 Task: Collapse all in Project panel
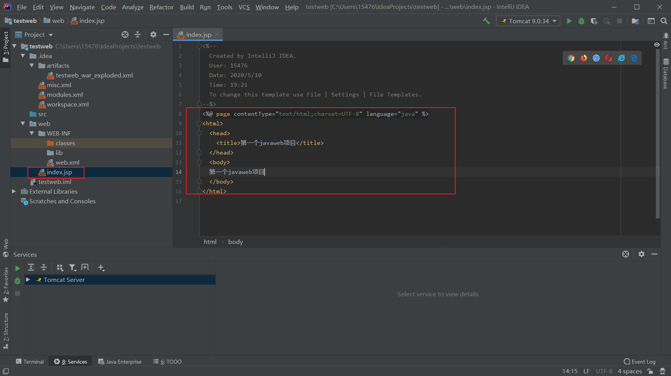tap(138, 34)
